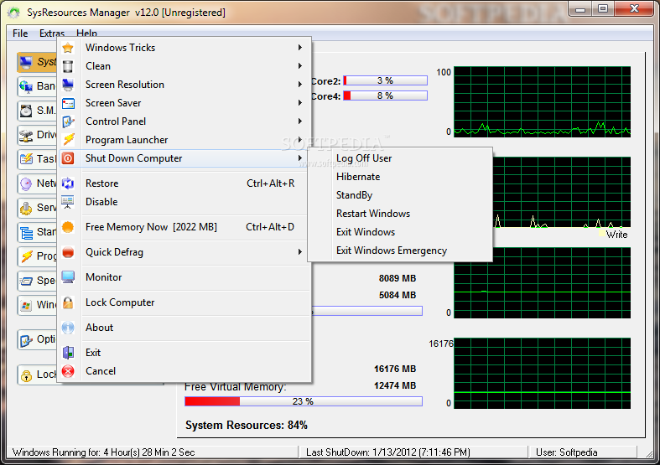Click the CPU usage graph

click(542, 101)
